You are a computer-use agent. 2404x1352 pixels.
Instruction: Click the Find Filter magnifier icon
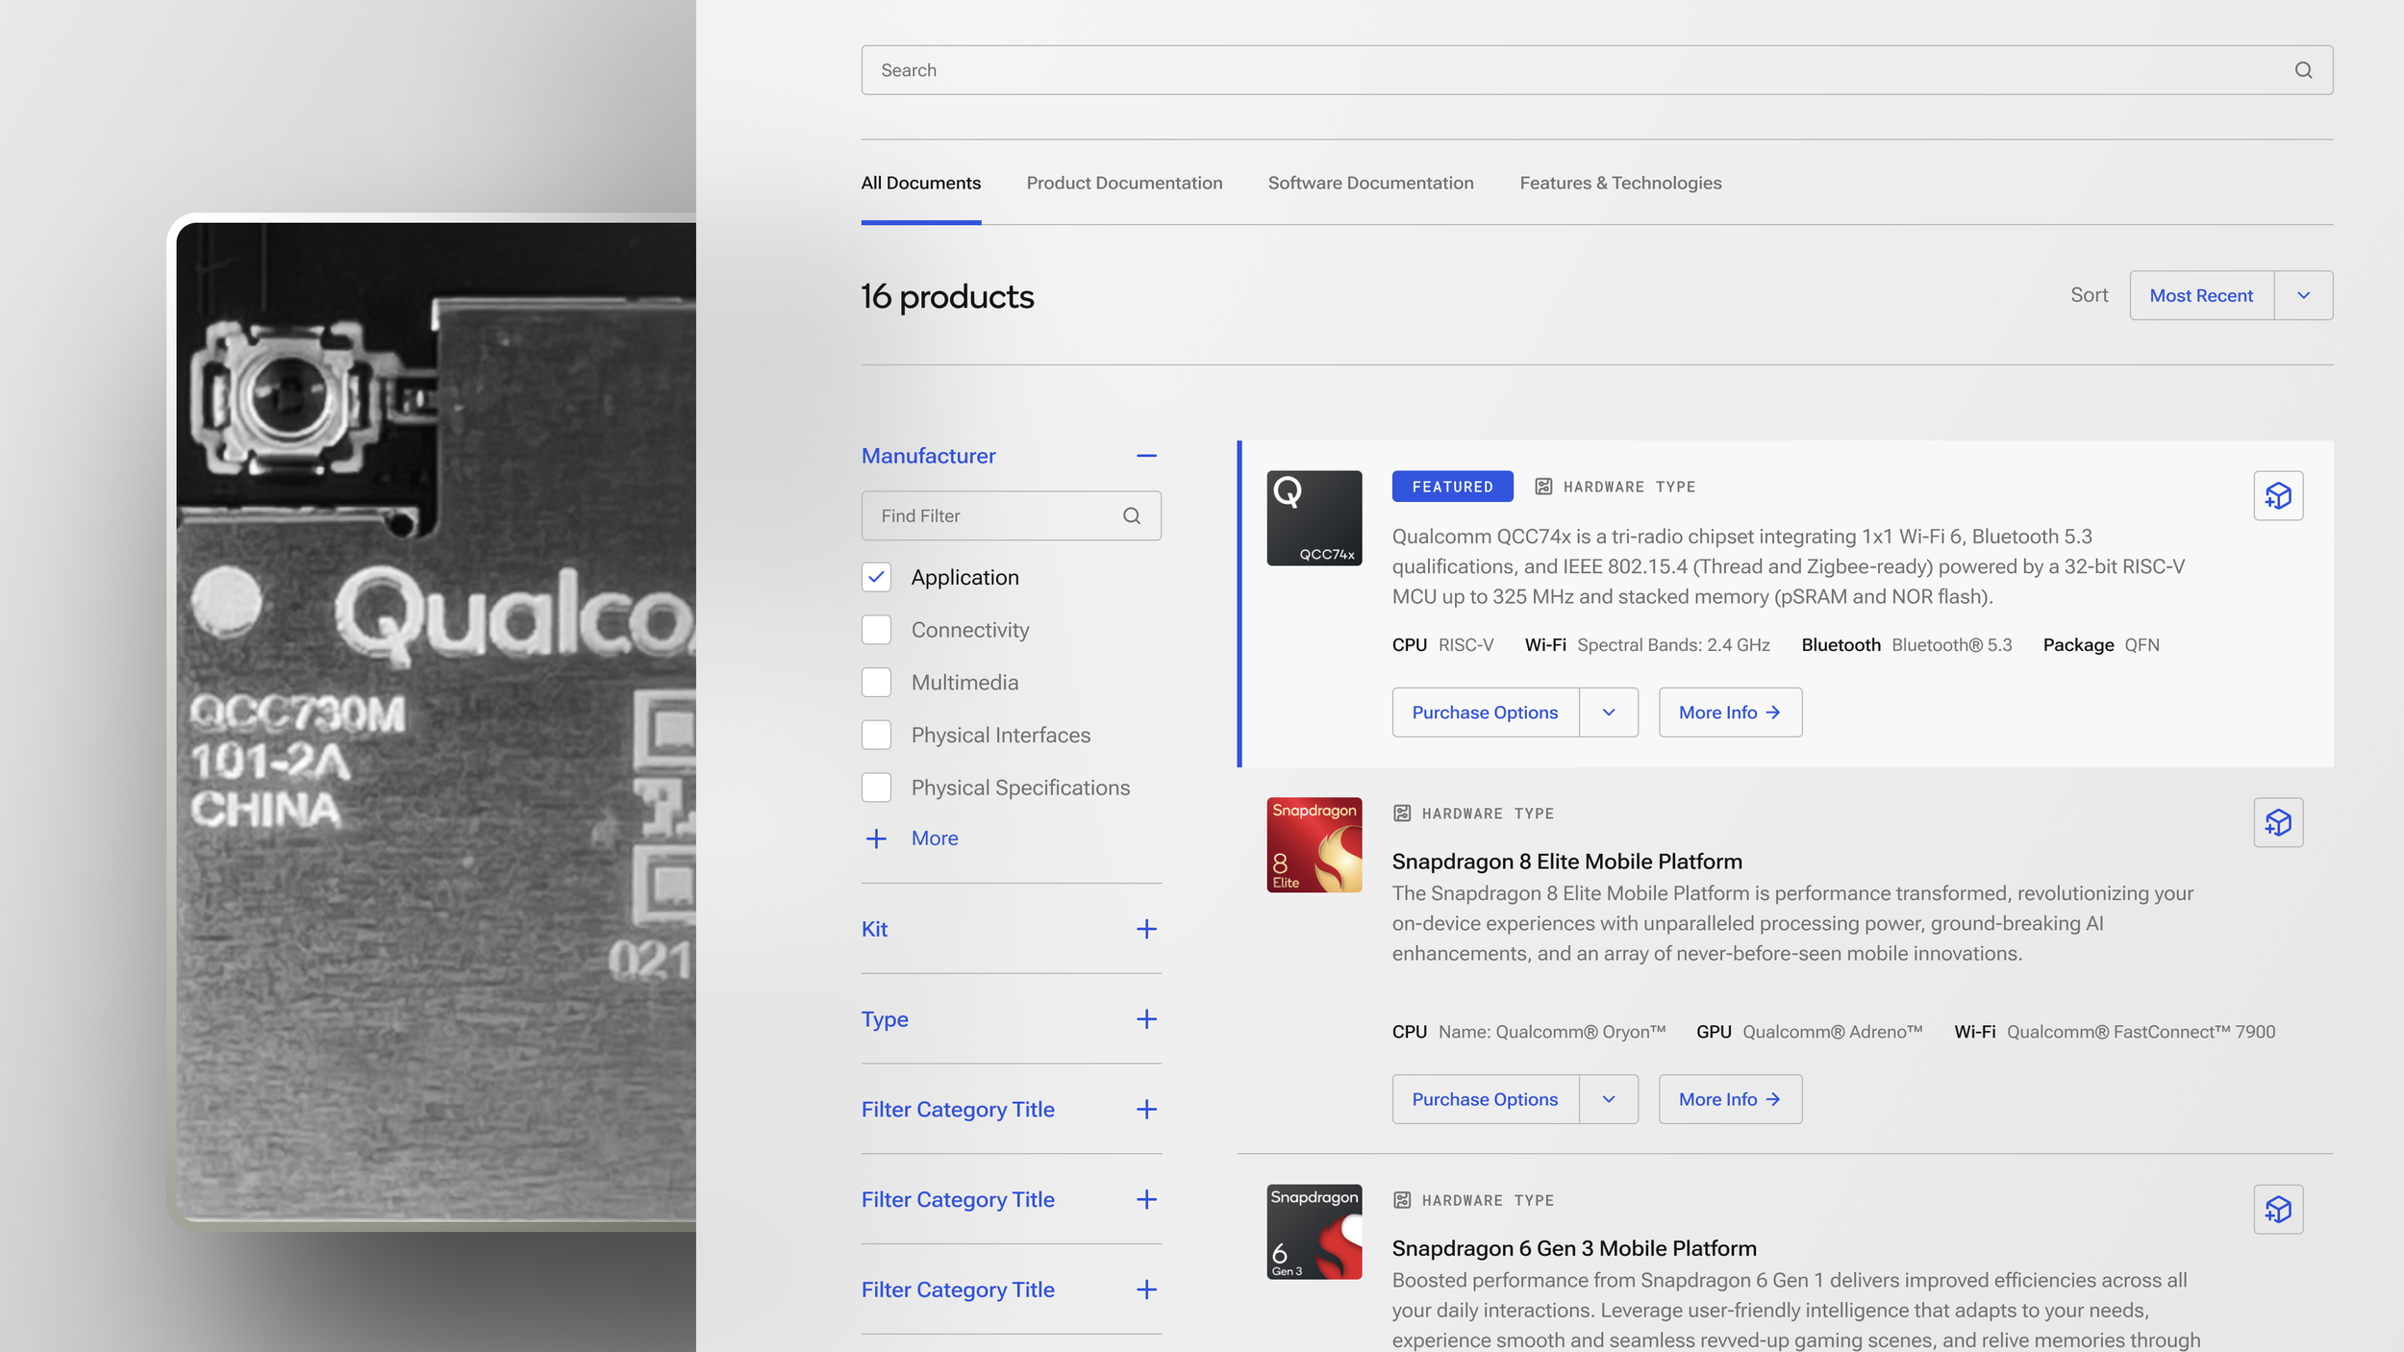1132,515
